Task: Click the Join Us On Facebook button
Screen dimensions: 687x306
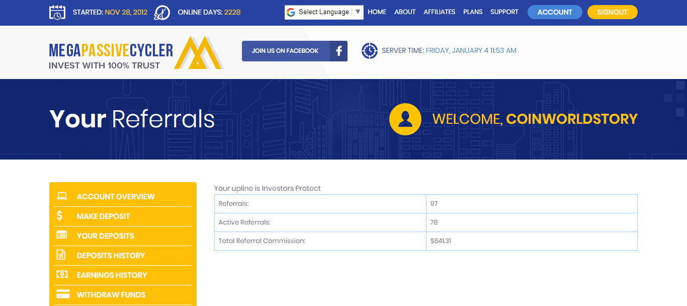Action: (x=295, y=51)
